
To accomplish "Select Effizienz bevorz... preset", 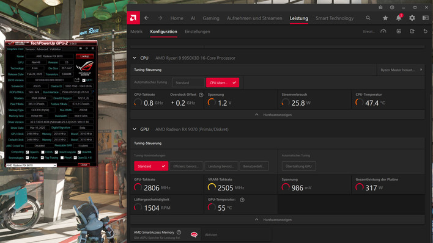I will (187, 166).
